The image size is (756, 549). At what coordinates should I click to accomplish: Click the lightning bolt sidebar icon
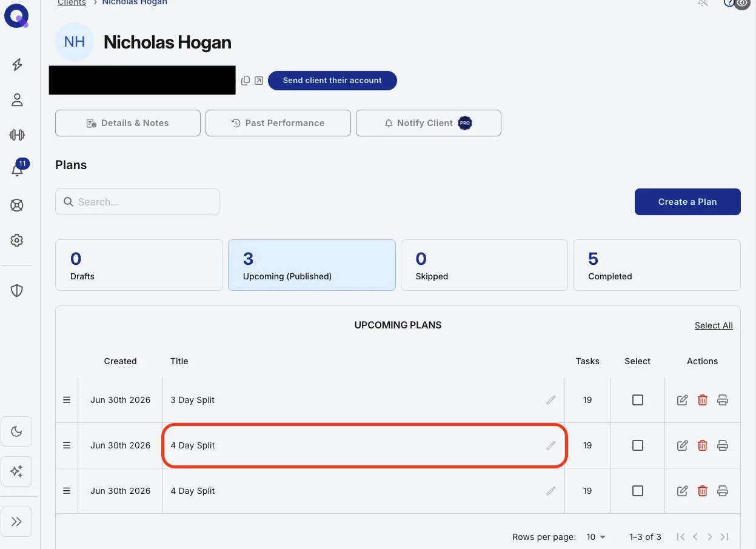click(17, 65)
